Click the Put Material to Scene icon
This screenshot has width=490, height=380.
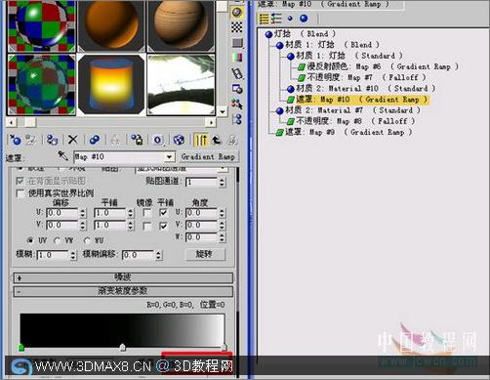pyautogui.click(x=31, y=140)
